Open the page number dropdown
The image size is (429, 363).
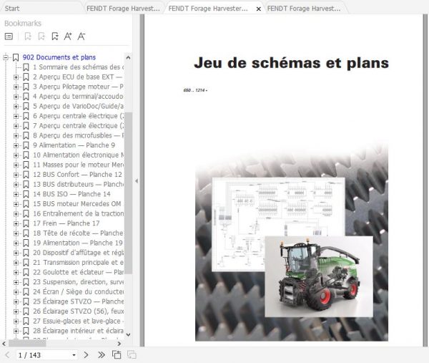(74, 355)
